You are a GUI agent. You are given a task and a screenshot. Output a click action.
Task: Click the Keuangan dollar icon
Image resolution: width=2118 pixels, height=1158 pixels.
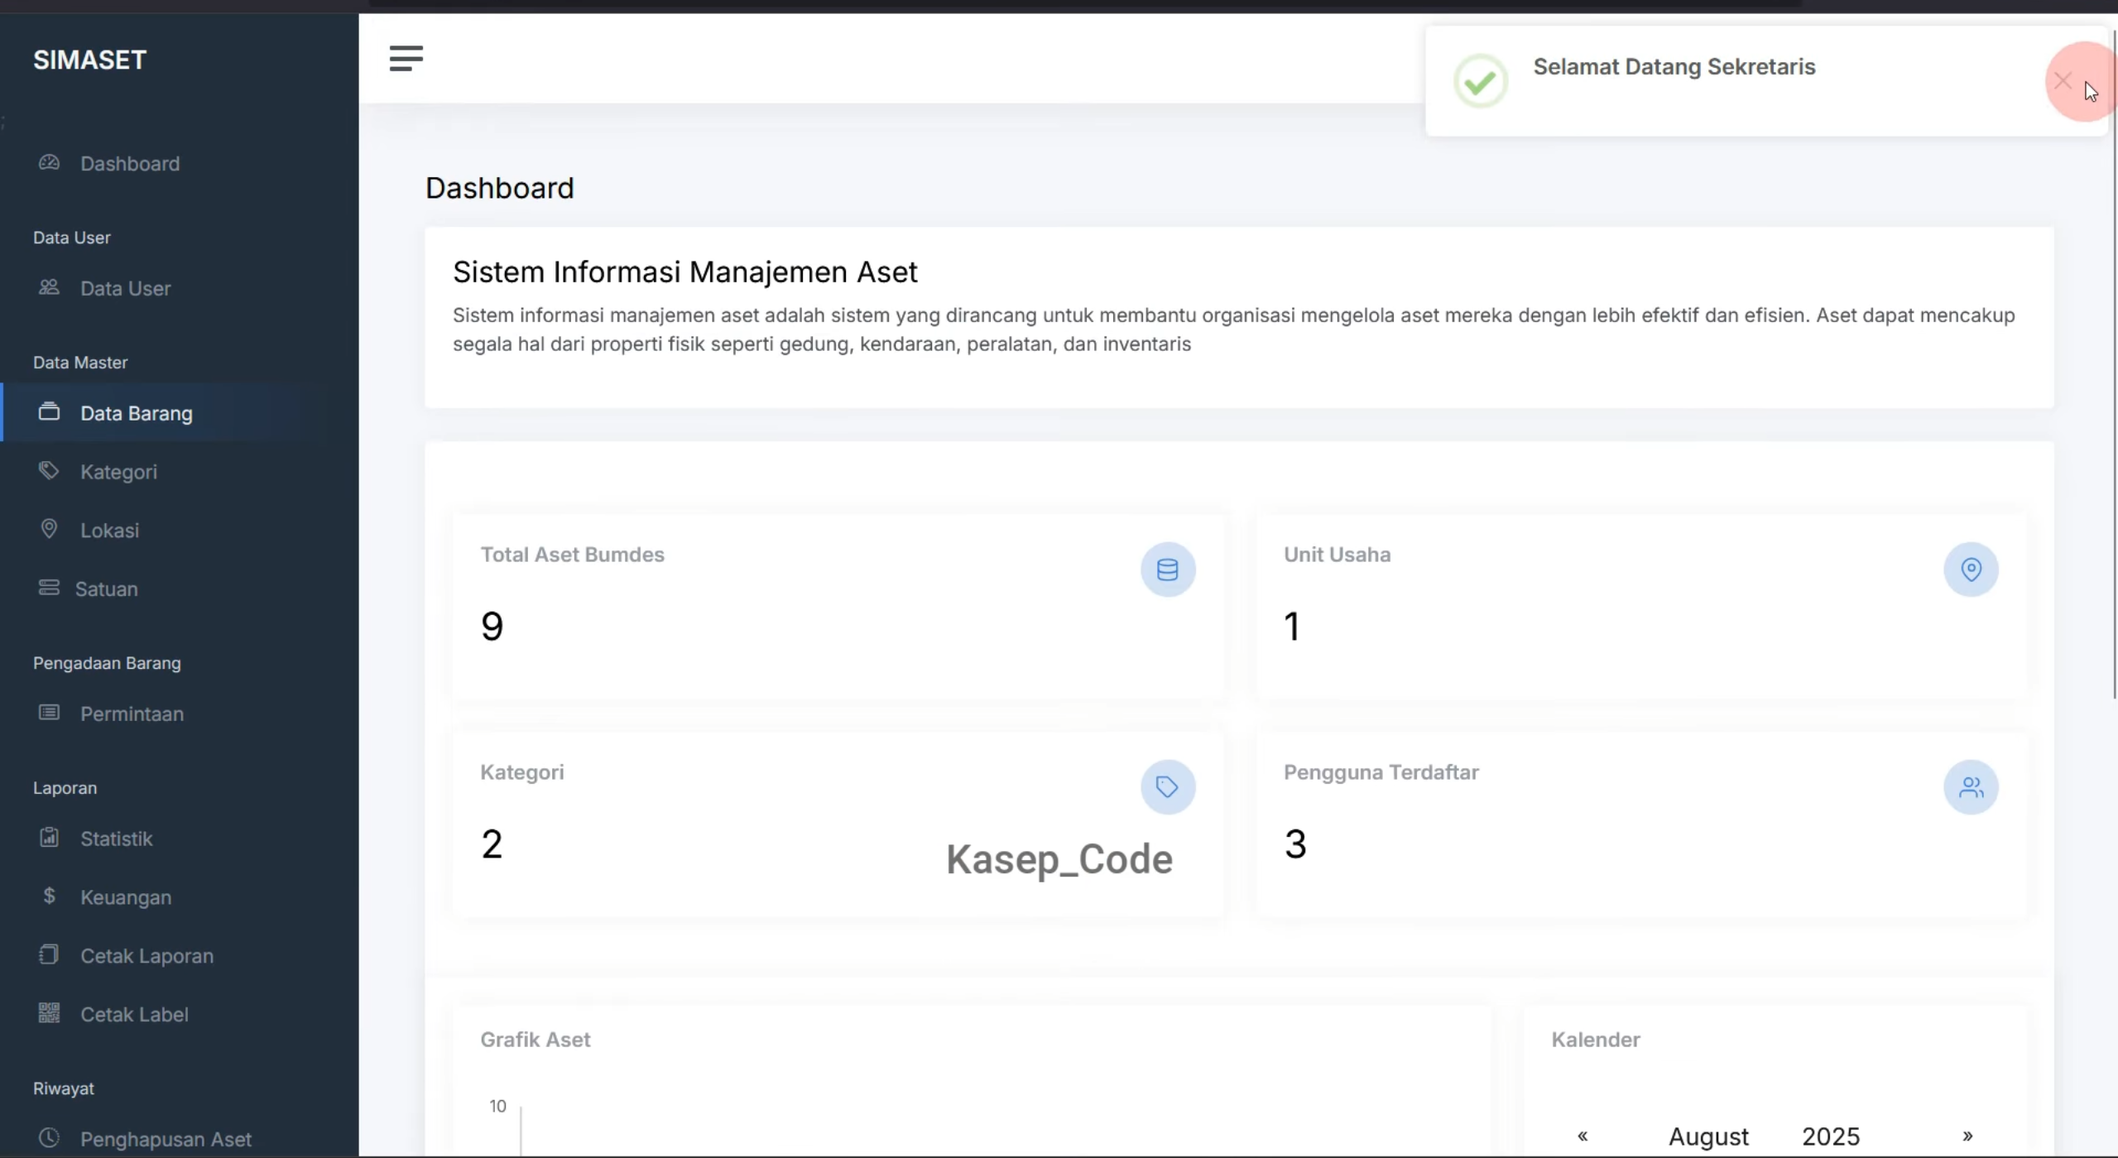pos(49,896)
